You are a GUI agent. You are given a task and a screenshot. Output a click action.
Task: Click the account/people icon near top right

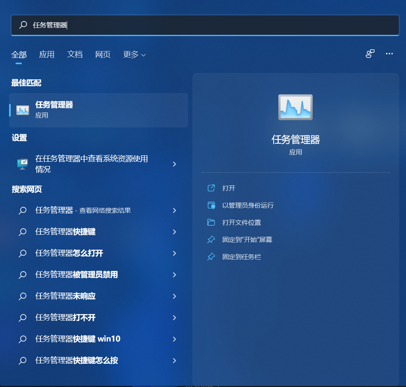pos(369,54)
